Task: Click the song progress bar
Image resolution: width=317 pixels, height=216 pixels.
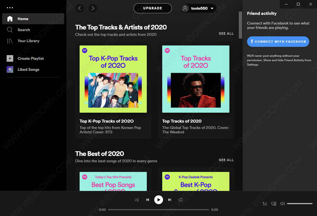Action: (x=158, y=210)
